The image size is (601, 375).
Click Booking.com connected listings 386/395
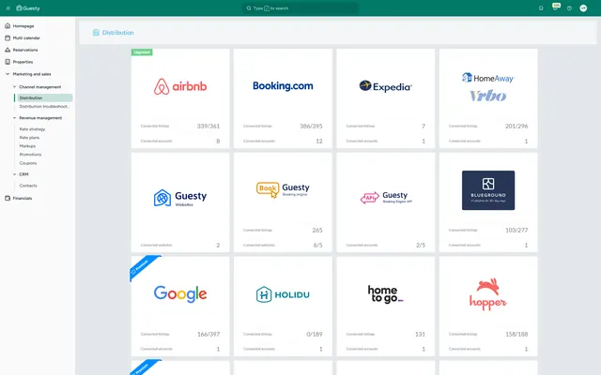311,126
